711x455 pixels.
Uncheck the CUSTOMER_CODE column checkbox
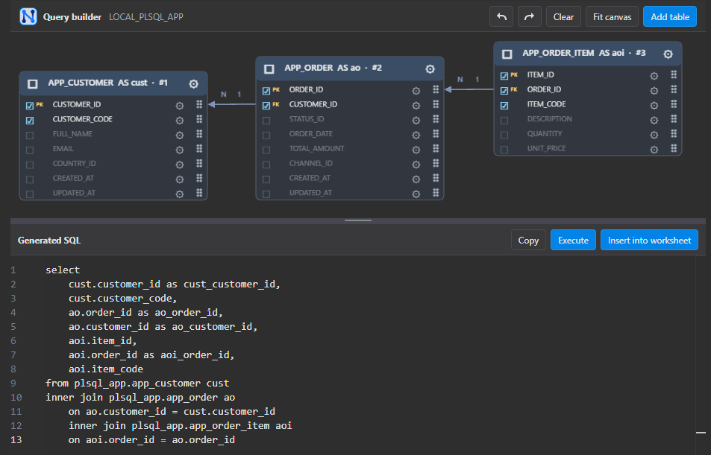click(x=30, y=121)
